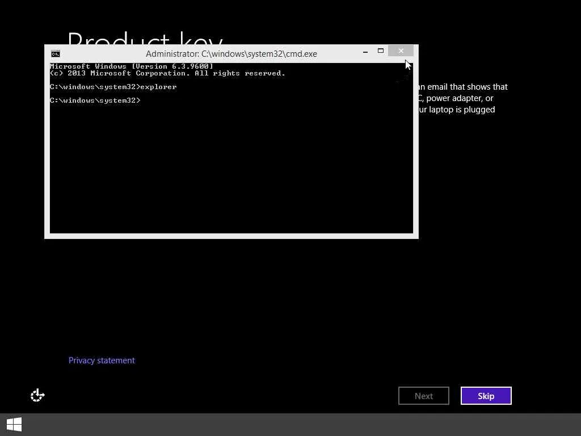
Task: Click the 'Microsoft Windows [Version 6.3.9600]' line
Action: coord(132,66)
